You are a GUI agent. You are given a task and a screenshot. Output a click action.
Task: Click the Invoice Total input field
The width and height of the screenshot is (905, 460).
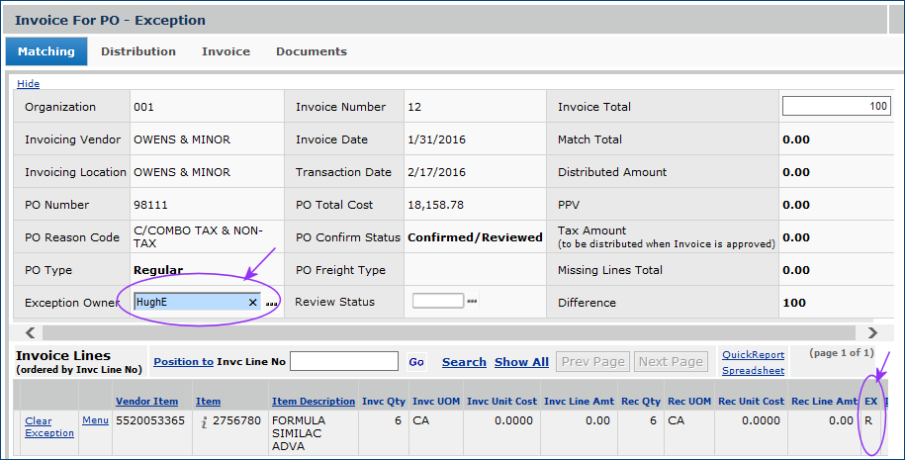tap(836, 107)
